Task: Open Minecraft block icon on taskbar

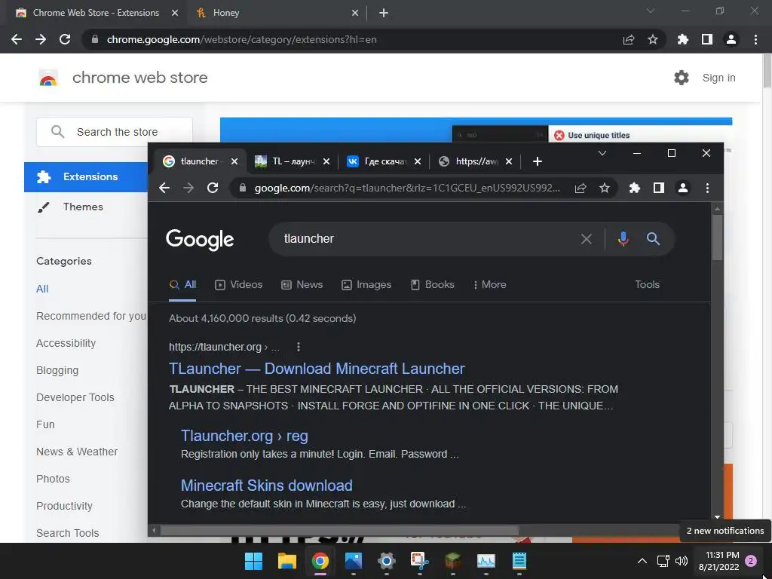Action: [453, 561]
